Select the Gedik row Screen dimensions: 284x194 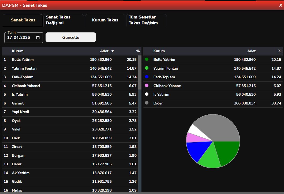(x=70, y=181)
